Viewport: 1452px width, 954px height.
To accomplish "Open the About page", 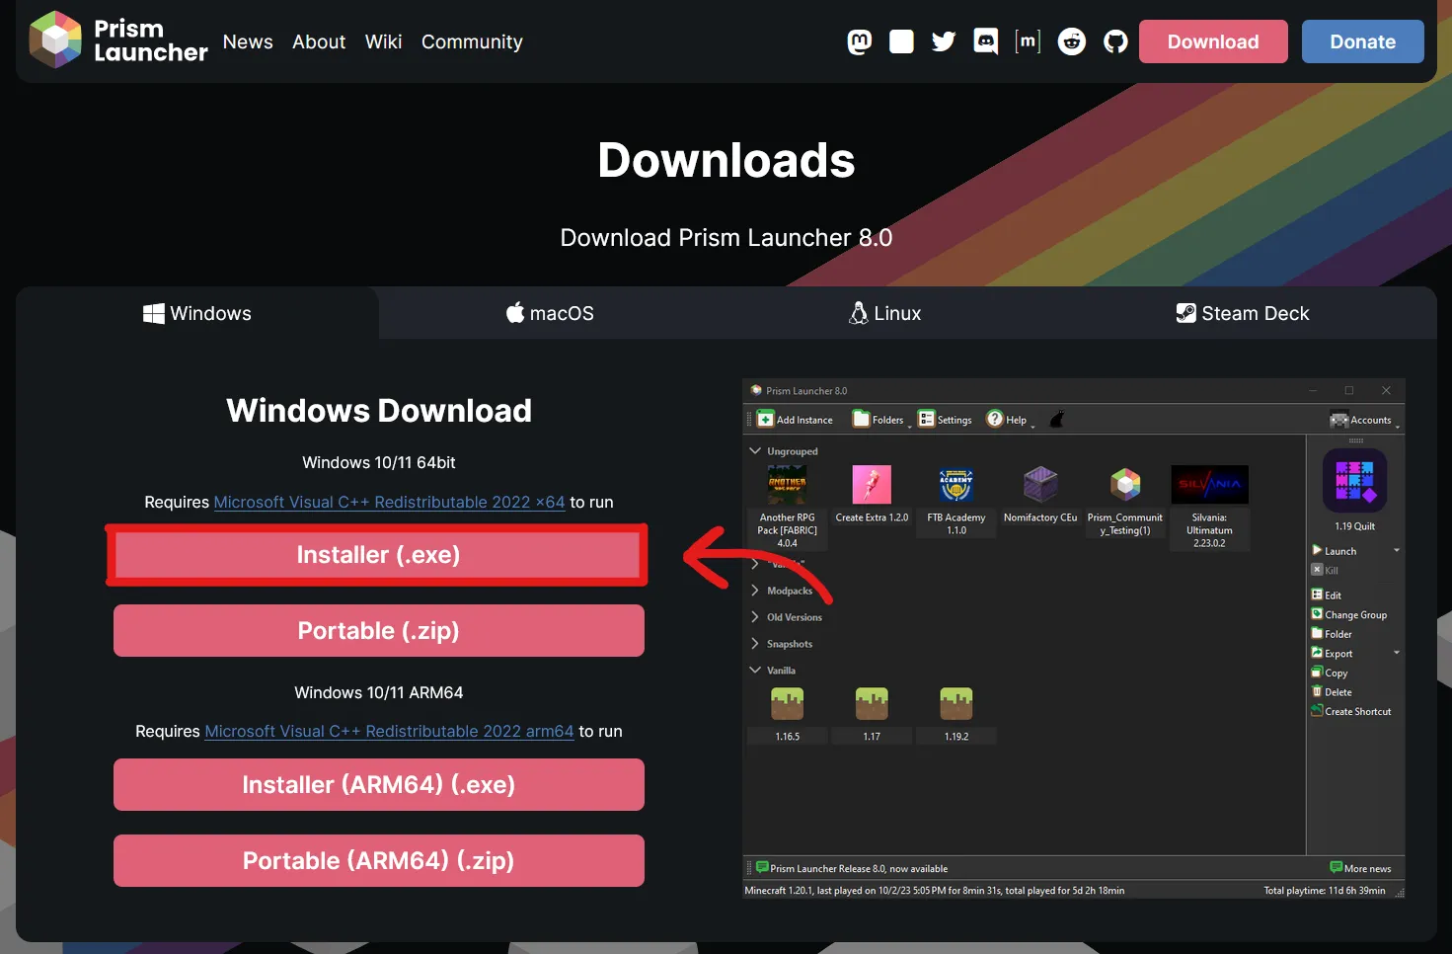I will click(319, 41).
